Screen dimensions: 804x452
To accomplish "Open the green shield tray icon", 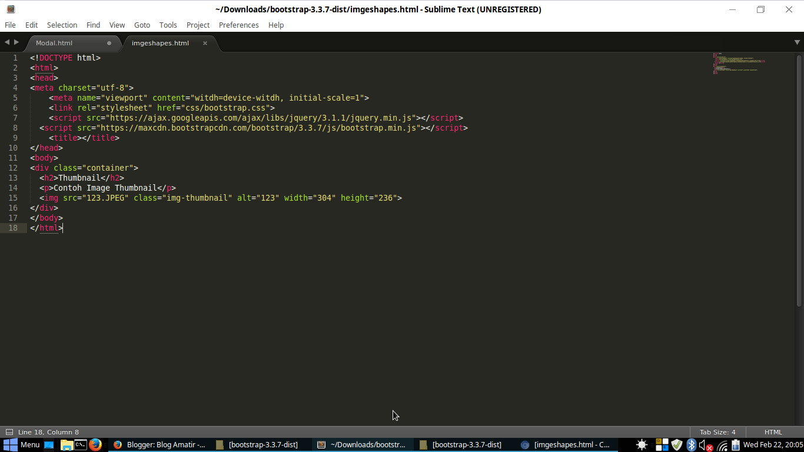I will pyautogui.click(x=677, y=445).
